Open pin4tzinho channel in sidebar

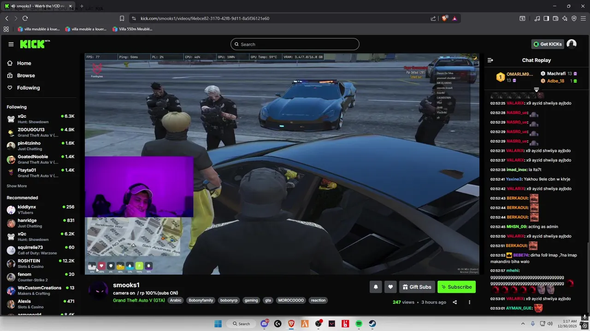40,146
